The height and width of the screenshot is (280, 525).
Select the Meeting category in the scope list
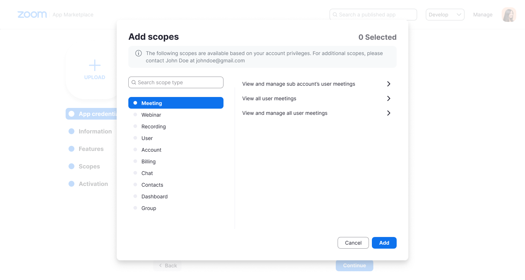pos(176,103)
